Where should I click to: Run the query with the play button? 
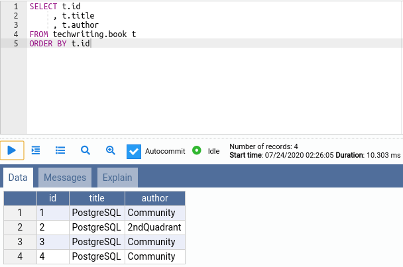pos(12,150)
